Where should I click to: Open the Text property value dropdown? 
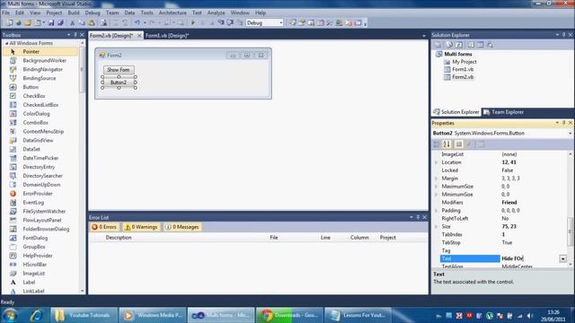[563, 258]
